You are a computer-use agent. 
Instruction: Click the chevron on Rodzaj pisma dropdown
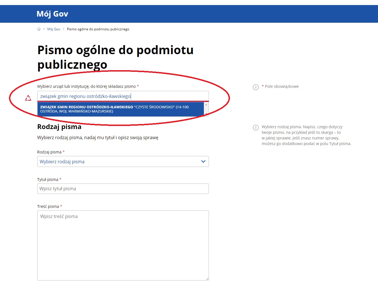point(203,162)
